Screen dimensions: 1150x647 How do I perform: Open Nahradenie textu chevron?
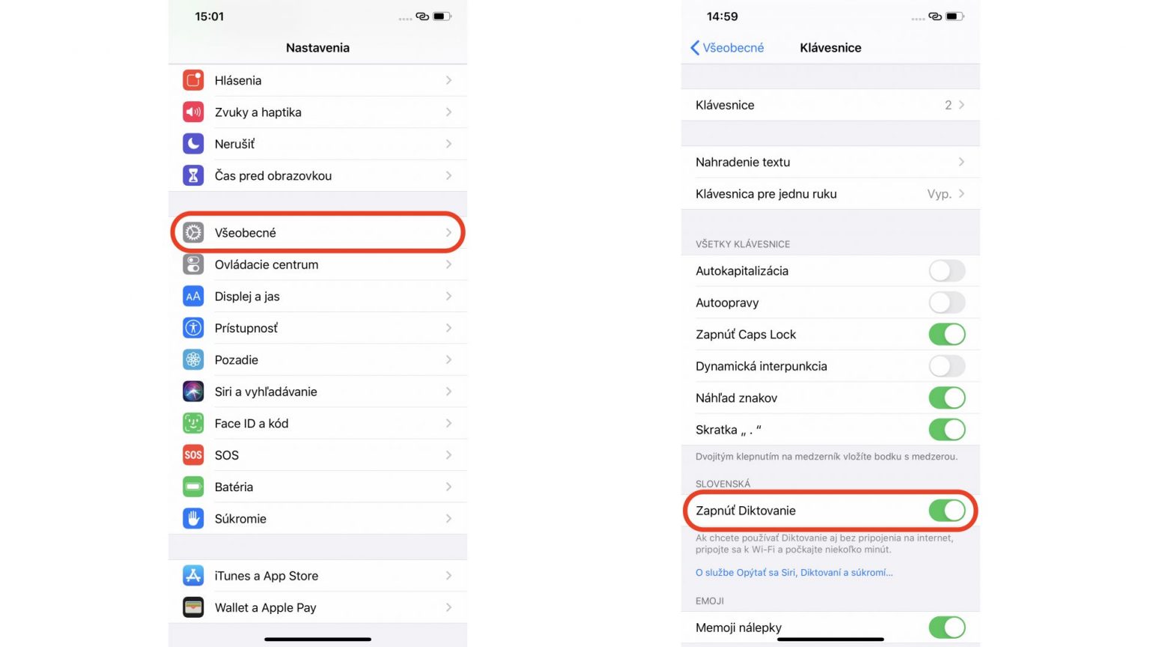click(x=961, y=162)
